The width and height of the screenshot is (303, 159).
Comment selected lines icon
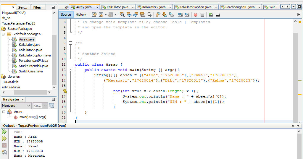[x=211, y=15]
